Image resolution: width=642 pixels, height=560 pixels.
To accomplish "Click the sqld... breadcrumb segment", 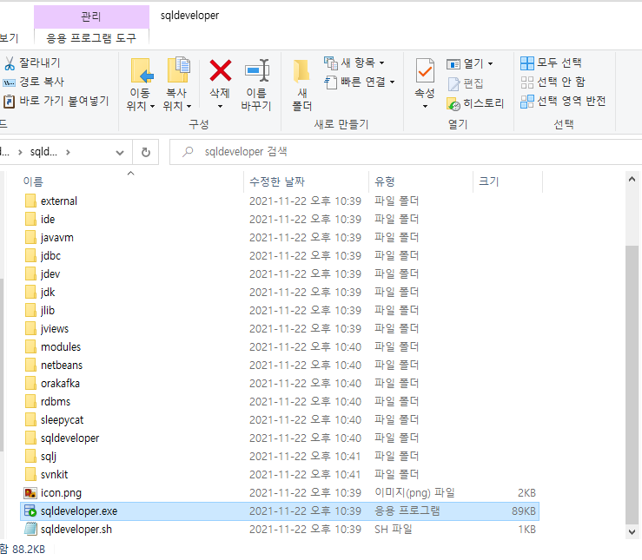I will [43, 152].
